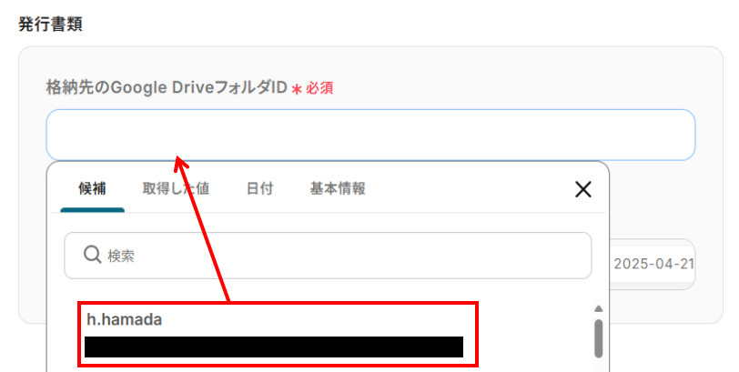This screenshot has height=372, width=739.
Task: Click the candidates list scrollbar thumb
Action: tap(599, 338)
